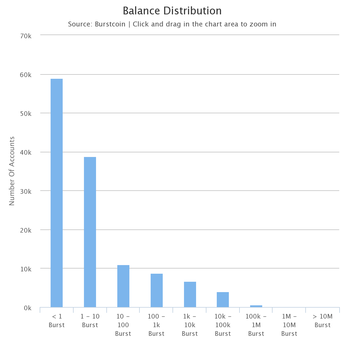Click the '40k' y-axis label

coord(26,152)
